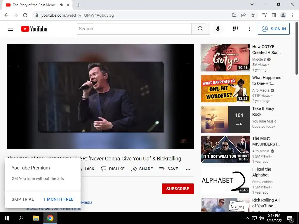The height and width of the screenshot is (224, 299).
Task: Open the Chrome profile avatar
Action: (x=283, y=15)
